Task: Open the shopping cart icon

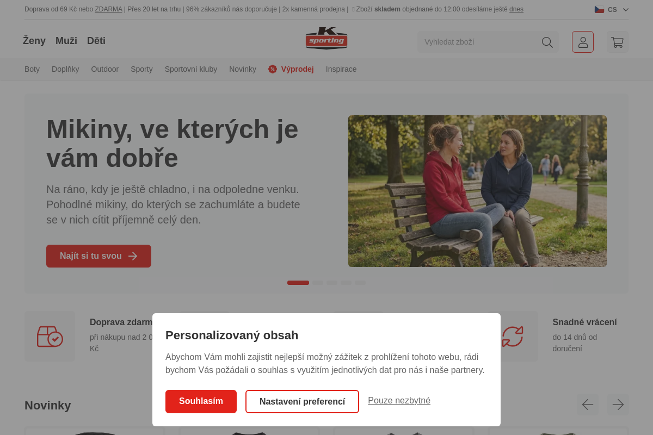Action: 617,42
